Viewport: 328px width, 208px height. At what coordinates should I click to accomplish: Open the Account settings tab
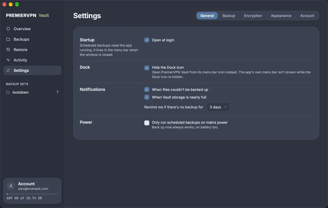307,16
